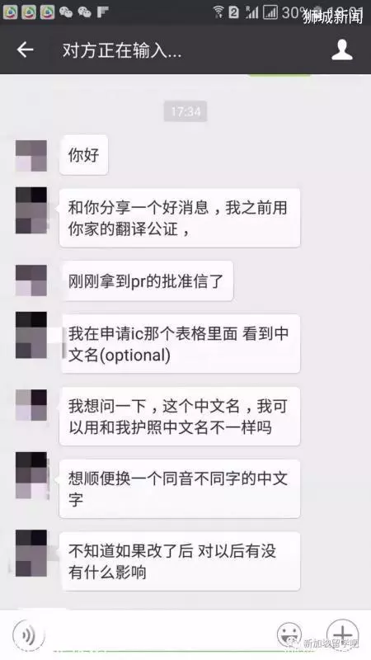Tap message asking about 护照中文名
Image resolution: width=371 pixels, height=660 pixels.
180,417
